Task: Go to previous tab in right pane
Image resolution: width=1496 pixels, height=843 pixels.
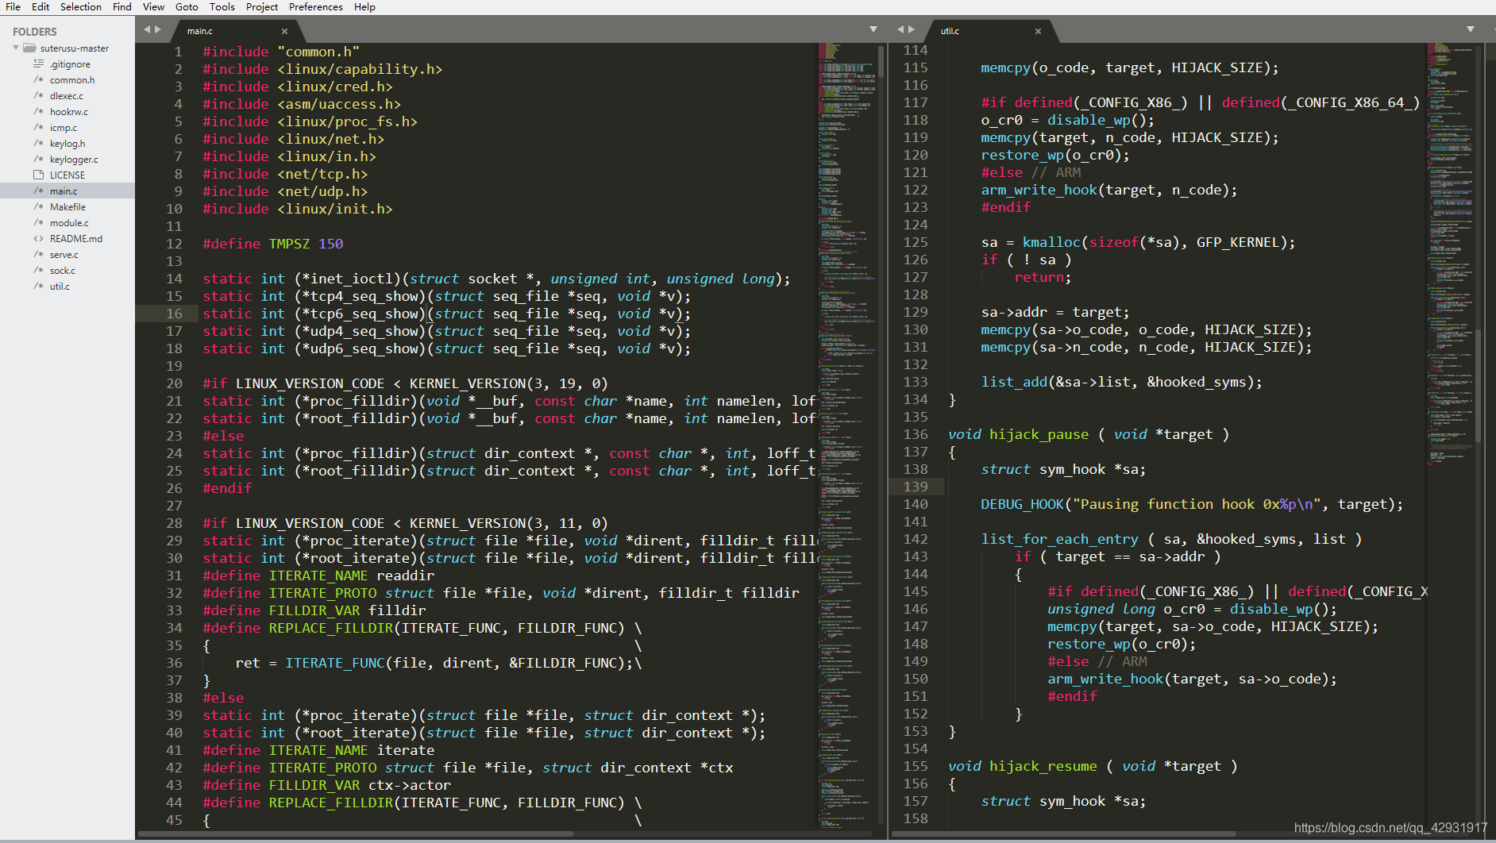Action: point(900,29)
